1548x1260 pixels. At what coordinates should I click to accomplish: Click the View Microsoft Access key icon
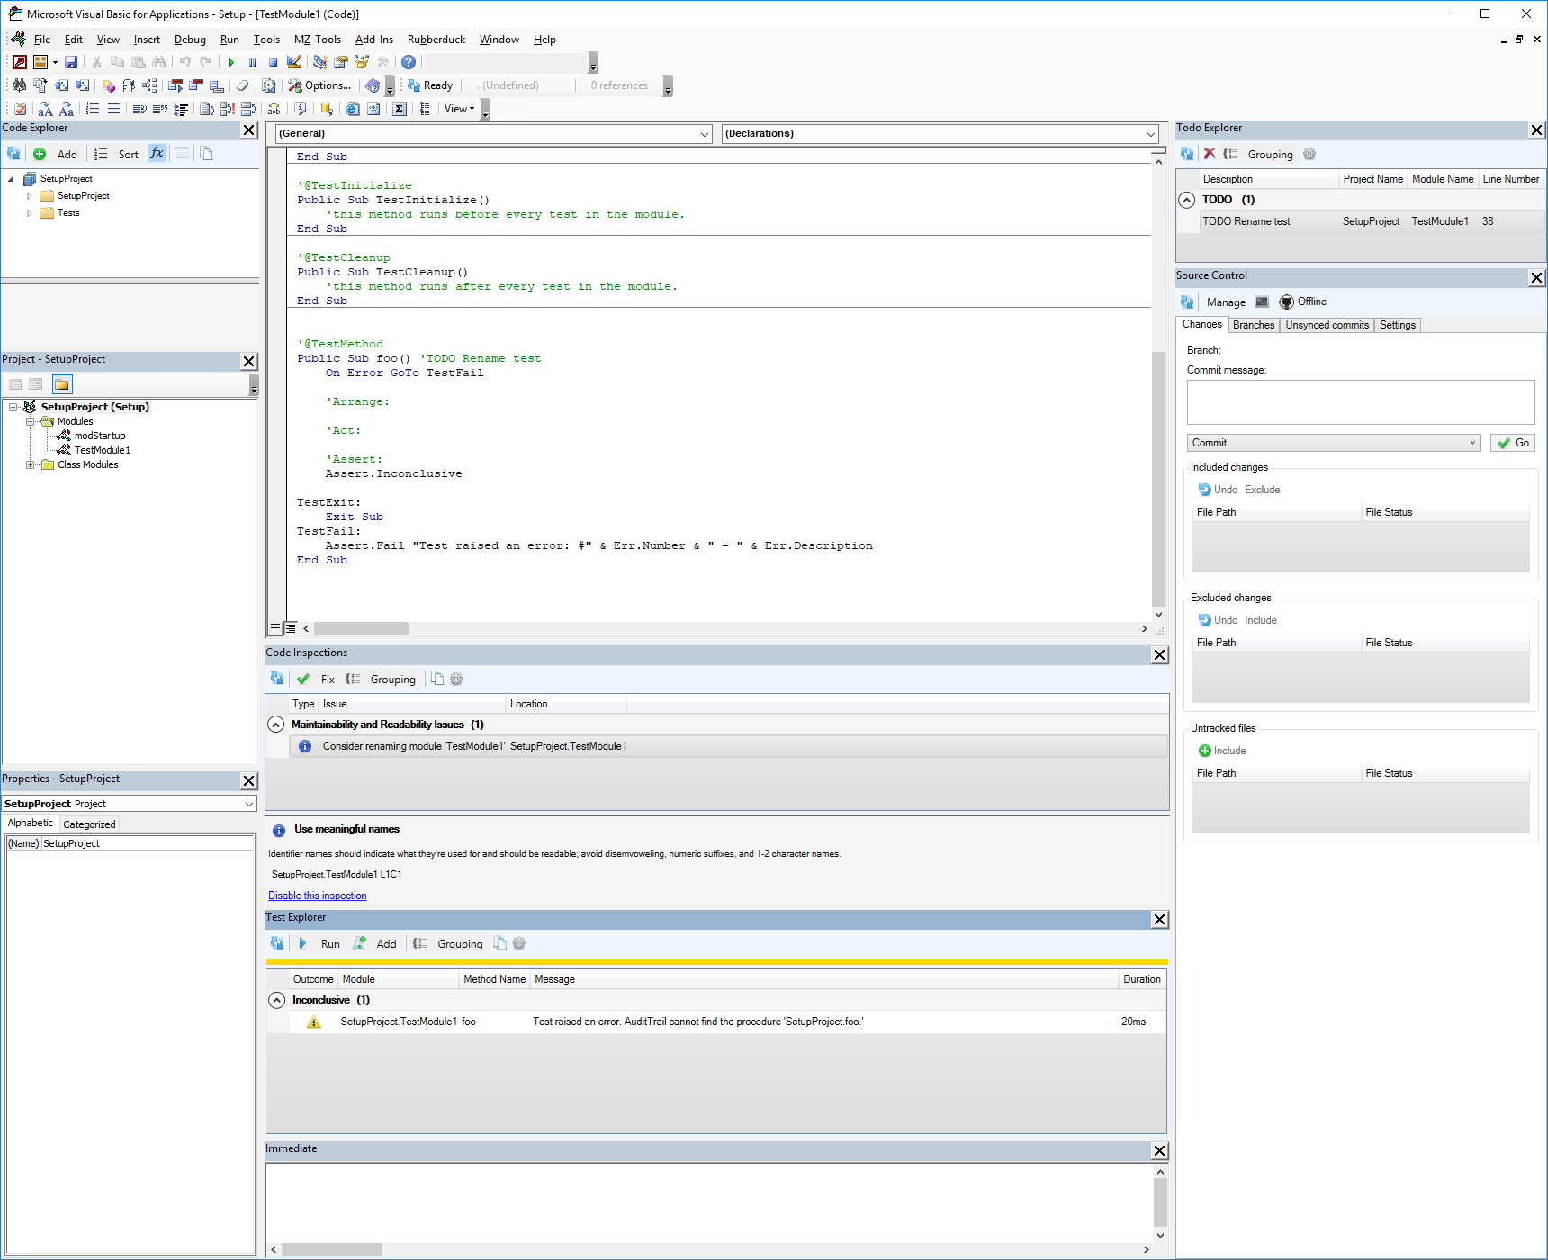pyautogui.click(x=20, y=62)
